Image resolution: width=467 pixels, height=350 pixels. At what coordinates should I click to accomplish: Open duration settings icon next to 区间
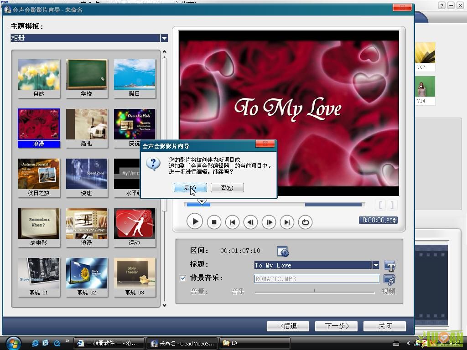point(283,252)
